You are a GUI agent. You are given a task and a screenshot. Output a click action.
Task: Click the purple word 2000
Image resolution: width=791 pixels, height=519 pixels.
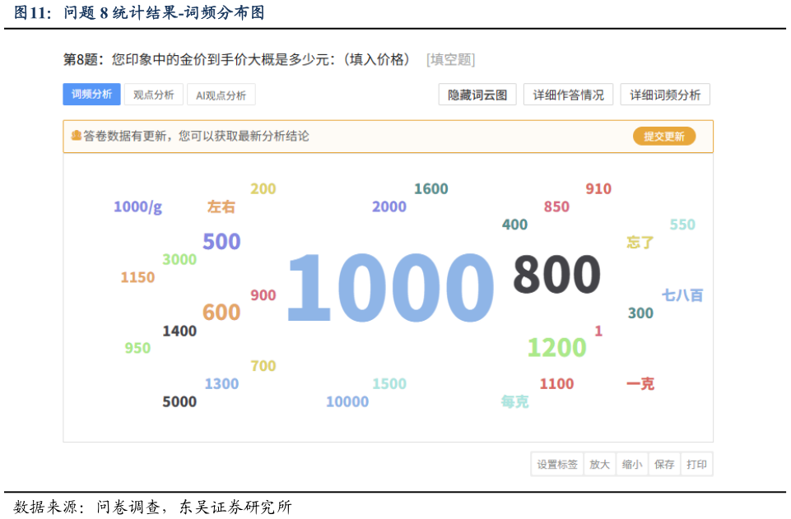click(389, 206)
